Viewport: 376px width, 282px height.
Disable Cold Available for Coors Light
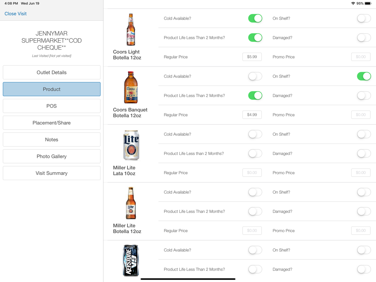[255, 18]
